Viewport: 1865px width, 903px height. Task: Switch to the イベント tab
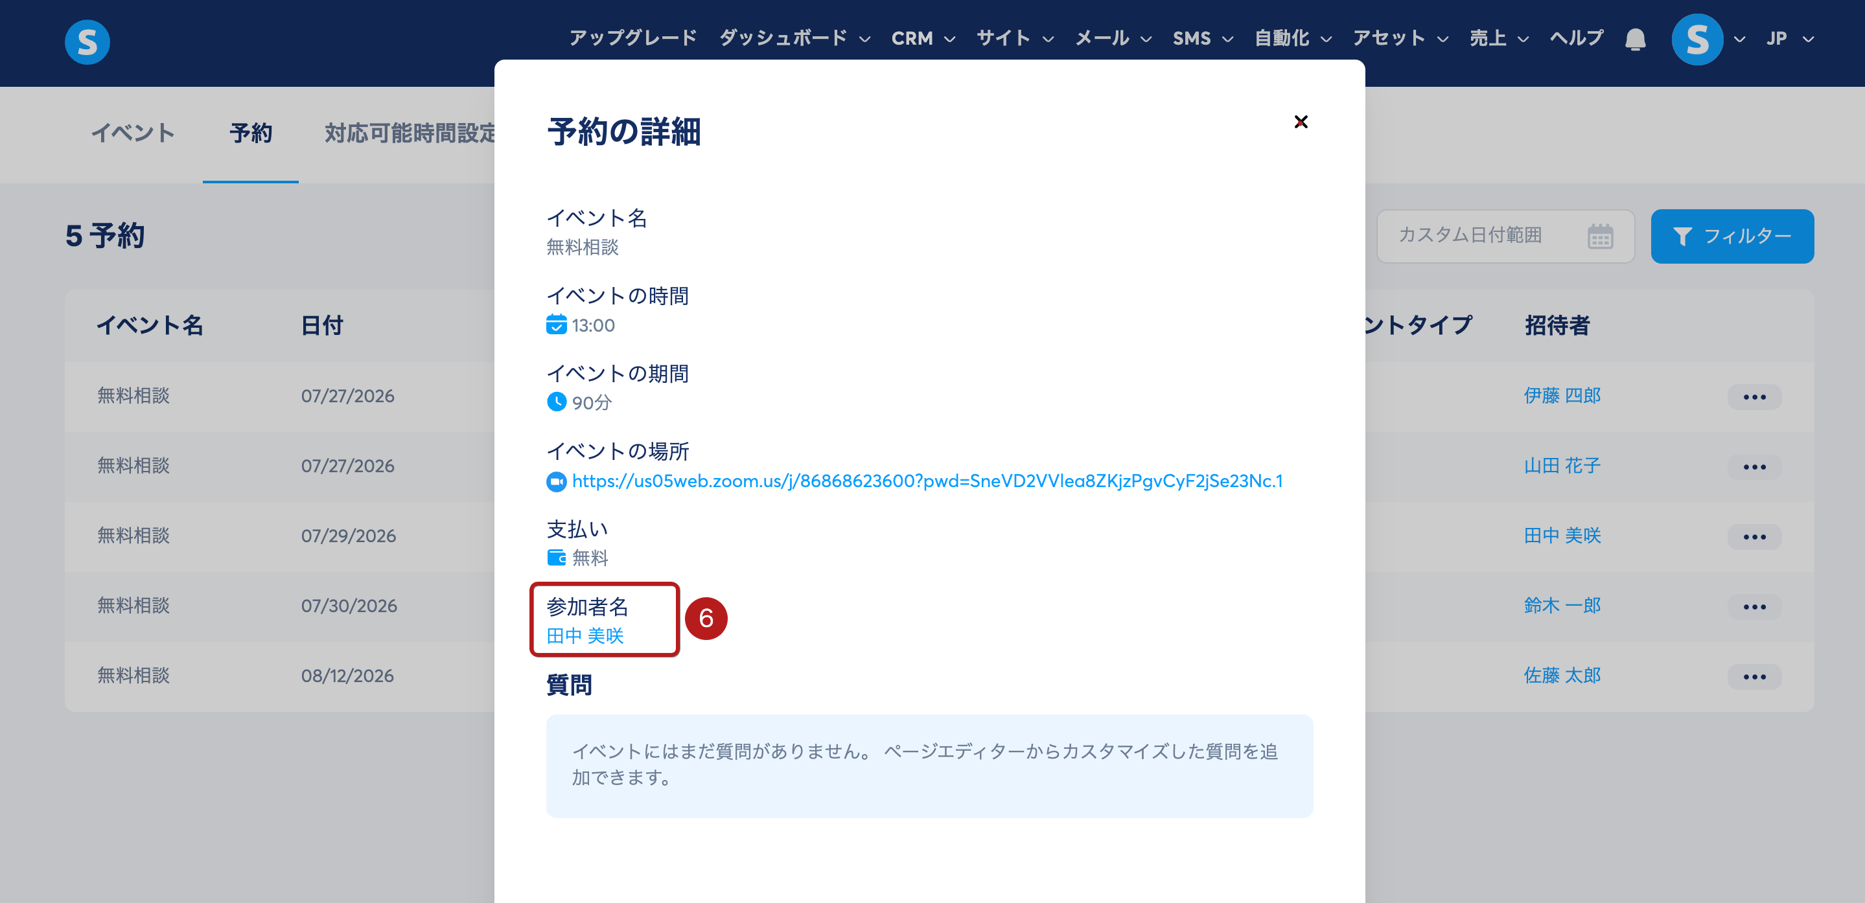click(x=132, y=133)
